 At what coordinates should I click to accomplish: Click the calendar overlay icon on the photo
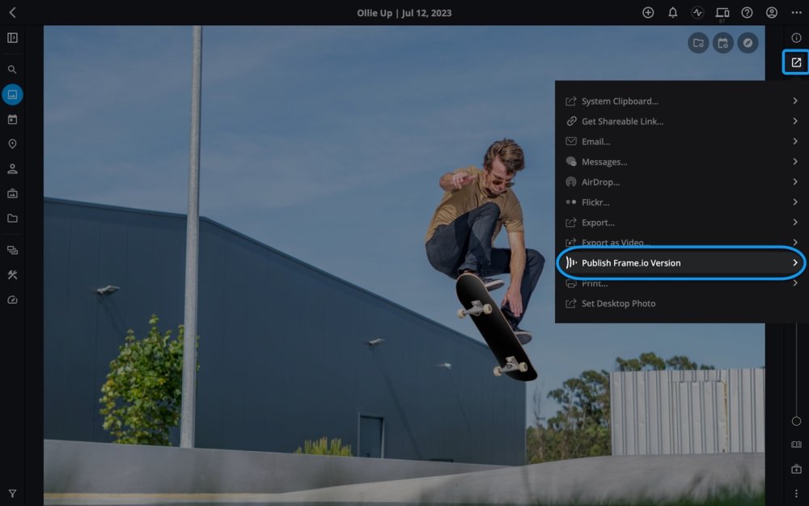pyautogui.click(x=722, y=43)
